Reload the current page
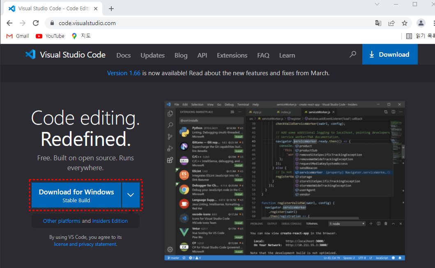This screenshot has width=435, height=268. (36, 23)
